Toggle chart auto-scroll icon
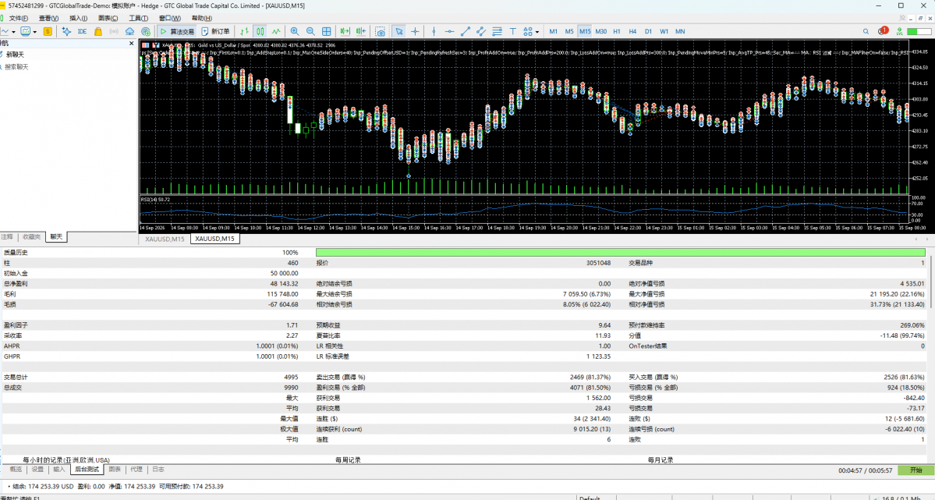The image size is (935, 500). point(345,31)
